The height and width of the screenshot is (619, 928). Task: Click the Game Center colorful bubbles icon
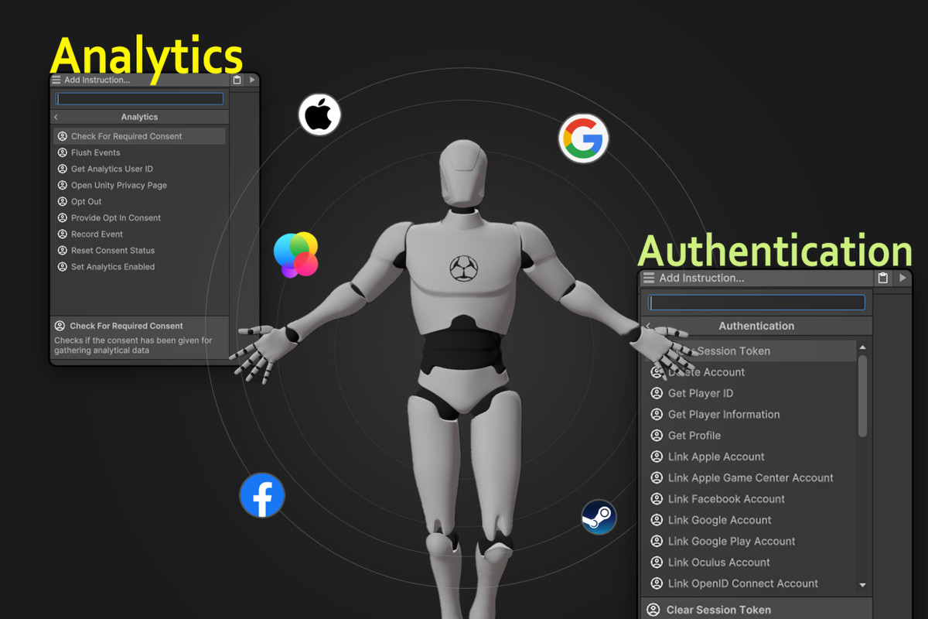pyautogui.click(x=295, y=255)
